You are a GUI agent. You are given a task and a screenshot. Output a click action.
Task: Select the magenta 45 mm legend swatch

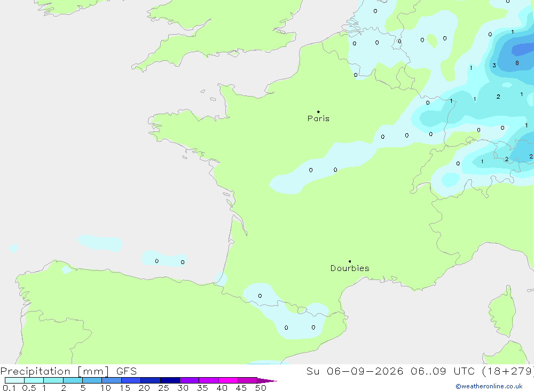click(247, 380)
